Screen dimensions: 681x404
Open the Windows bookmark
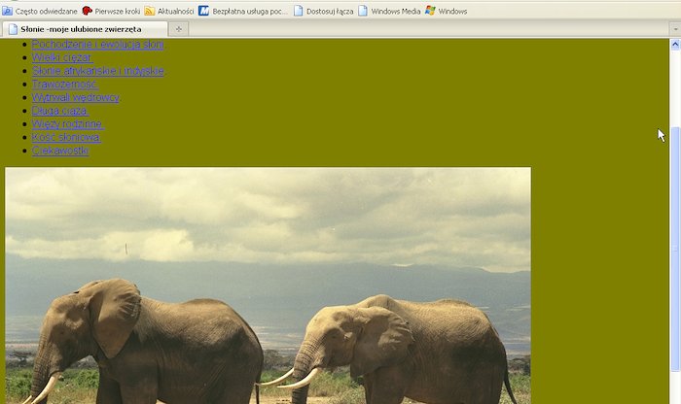(446, 11)
